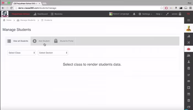This screenshot has width=193, height=110.
Task: Open the Select Section dropdown
Action: 53,53
